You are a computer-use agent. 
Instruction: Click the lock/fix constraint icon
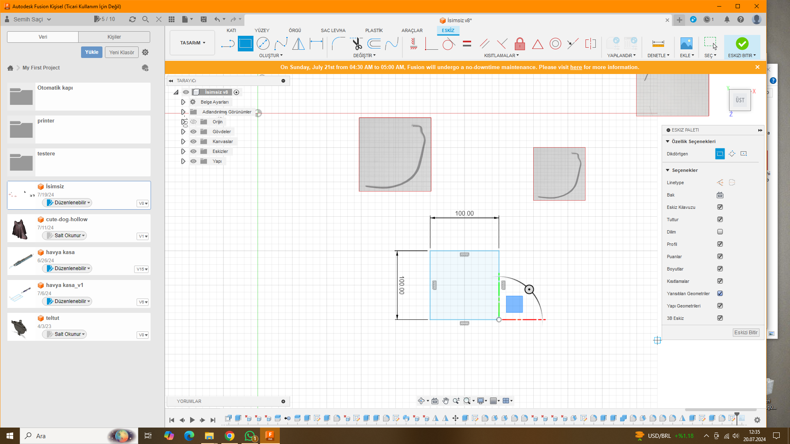click(520, 44)
